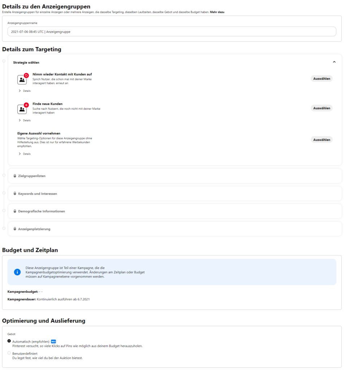Select the Benutzerdefiniert bid option
This screenshot has width=344, height=370.
(9, 353)
